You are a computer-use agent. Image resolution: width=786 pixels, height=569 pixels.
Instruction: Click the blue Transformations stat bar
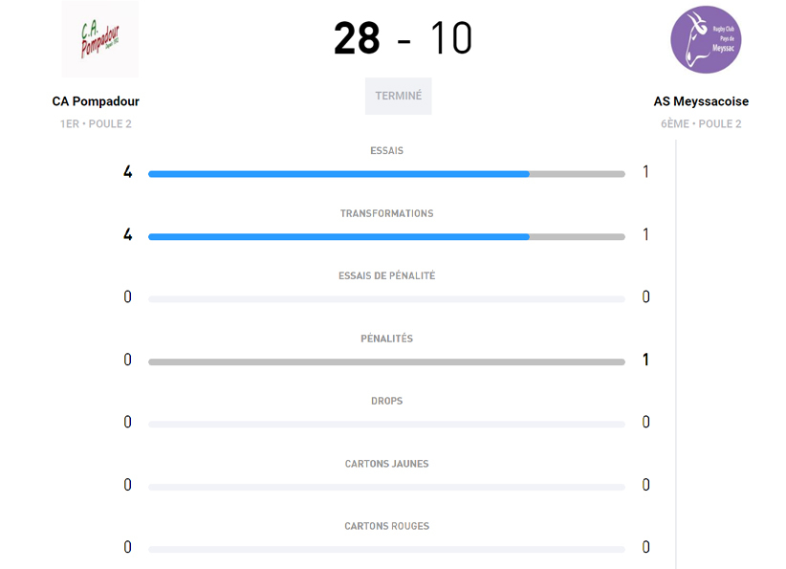pyautogui.click(x=338, y=236)
